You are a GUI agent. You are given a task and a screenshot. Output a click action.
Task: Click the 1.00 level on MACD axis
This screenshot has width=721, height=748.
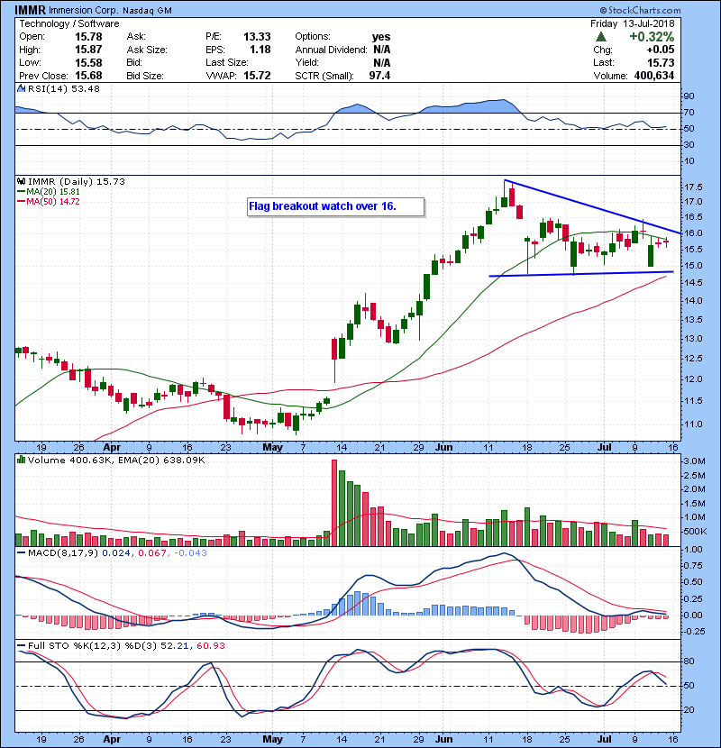pos(693,550)
